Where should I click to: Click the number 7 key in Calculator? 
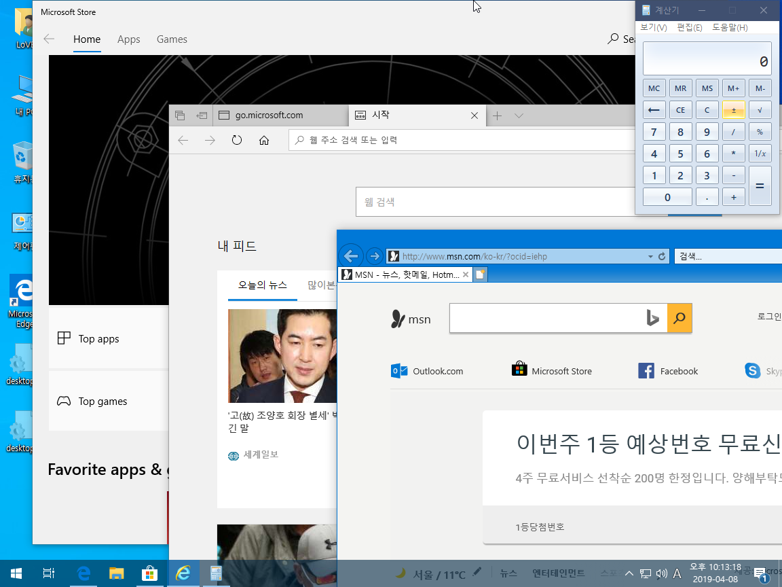(x=654, y=132)
